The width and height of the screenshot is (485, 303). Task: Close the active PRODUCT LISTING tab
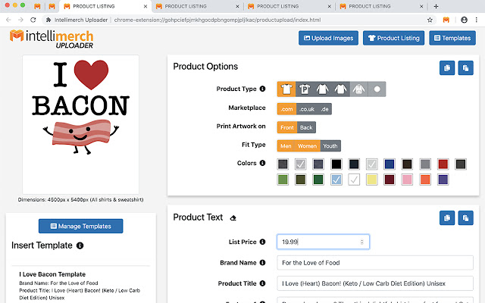145,6
